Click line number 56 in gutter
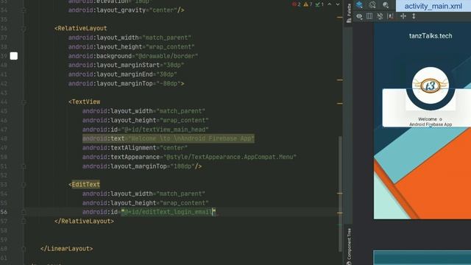 point(4,212)
